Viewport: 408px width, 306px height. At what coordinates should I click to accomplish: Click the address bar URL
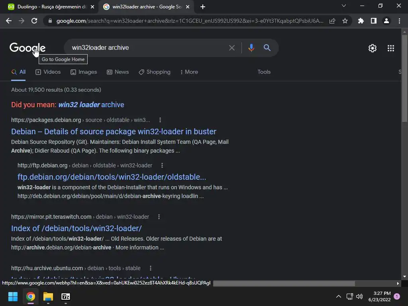190,21
